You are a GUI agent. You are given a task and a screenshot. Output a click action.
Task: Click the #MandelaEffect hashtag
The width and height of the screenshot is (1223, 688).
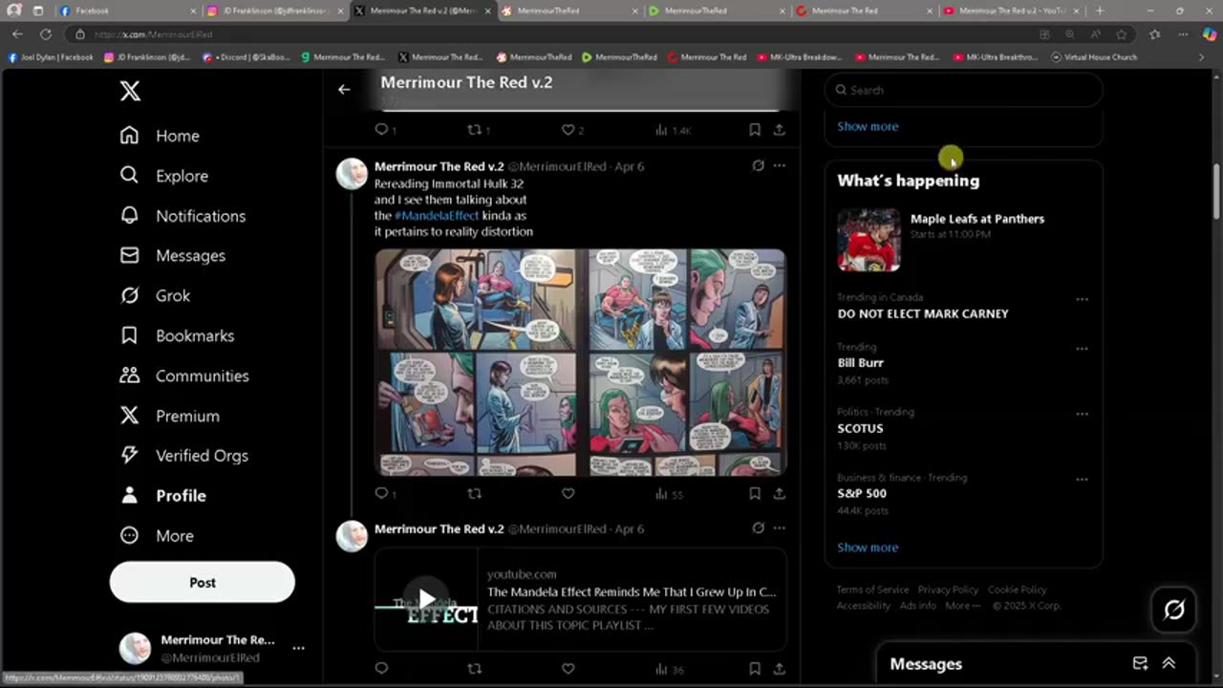tap(437, 216)
